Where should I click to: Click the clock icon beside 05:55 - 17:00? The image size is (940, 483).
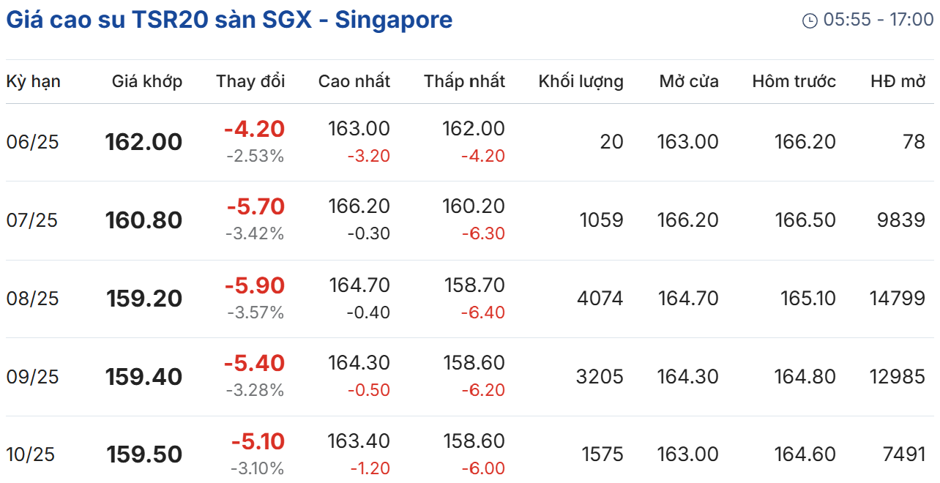click(810, 20)
